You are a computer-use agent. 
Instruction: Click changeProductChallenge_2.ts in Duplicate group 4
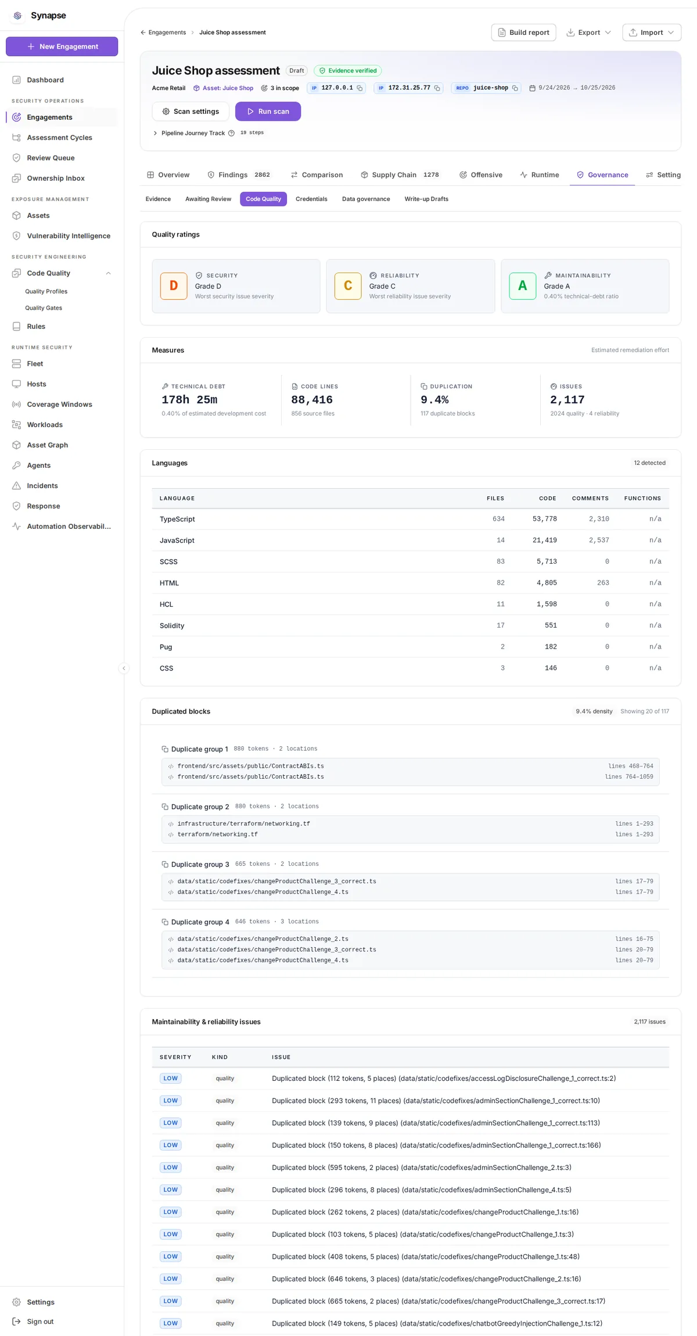(x=263, y=939)
